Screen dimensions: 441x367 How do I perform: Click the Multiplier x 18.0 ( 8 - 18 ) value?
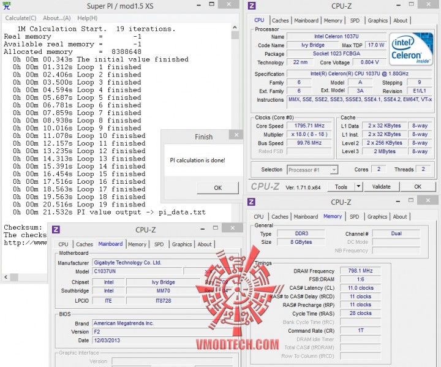[x=309, y=134]
